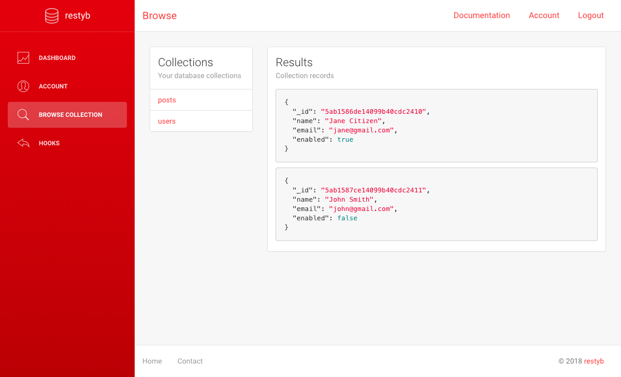621x377 pixels.
Task: Click the restyb database logo icon
Action: pos(51,16)
